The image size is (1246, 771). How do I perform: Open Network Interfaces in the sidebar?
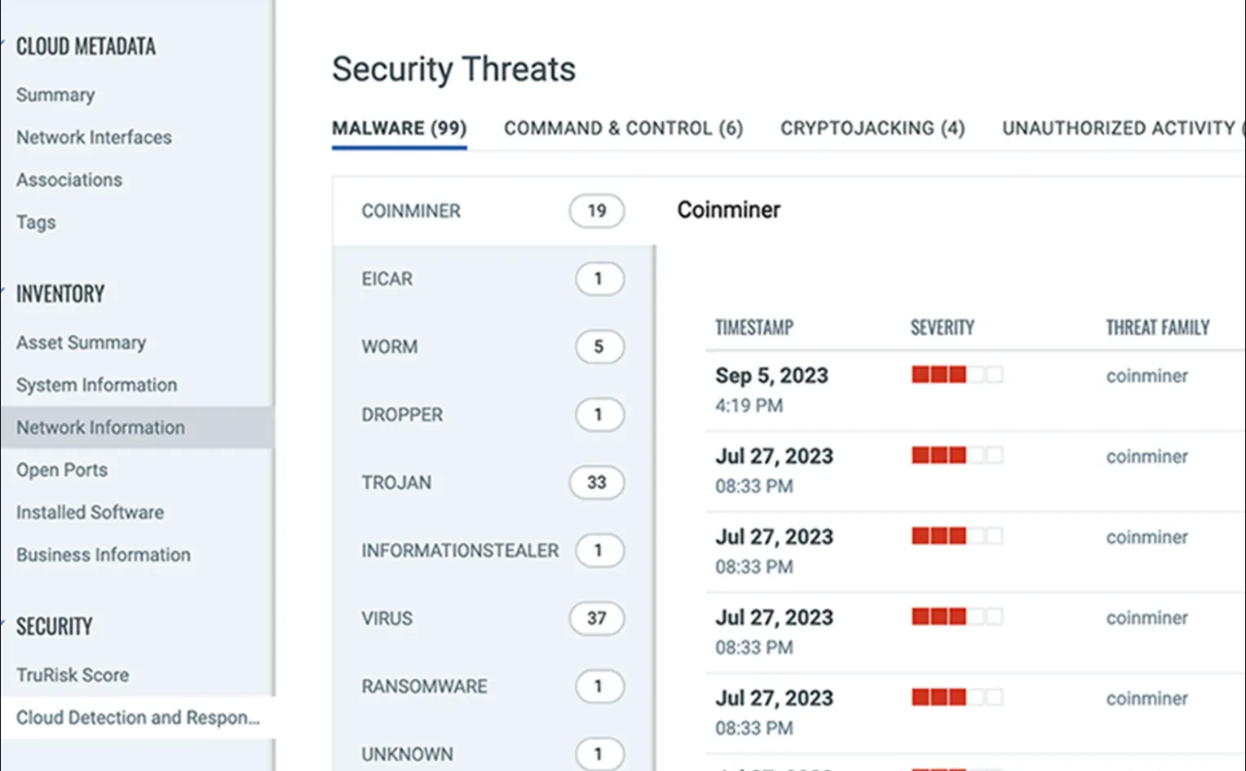(93, 137)
